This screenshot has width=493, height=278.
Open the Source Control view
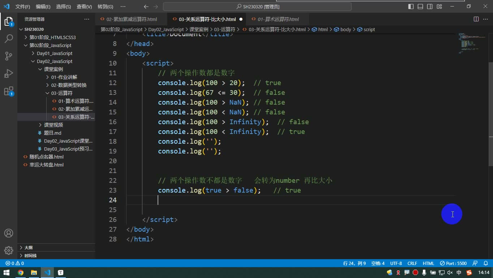pos(9,56)
